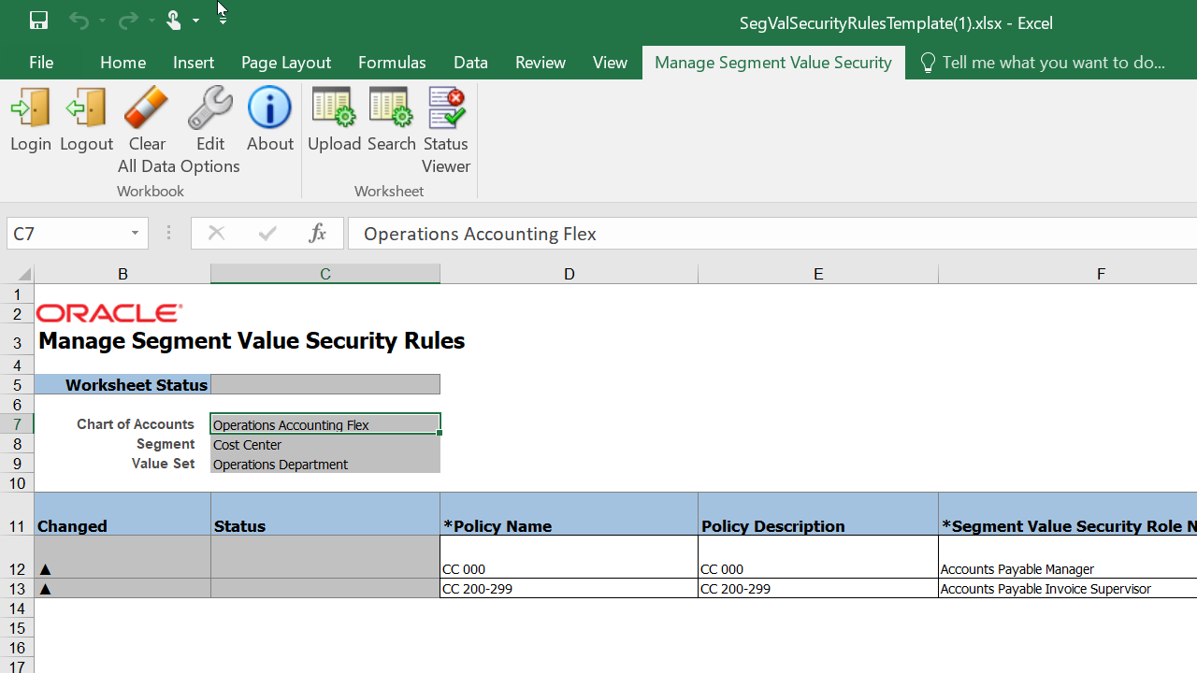The height and width of the screenshot is (673, 1197).
Task: Select column D header
Action: (x=569, y=274)
